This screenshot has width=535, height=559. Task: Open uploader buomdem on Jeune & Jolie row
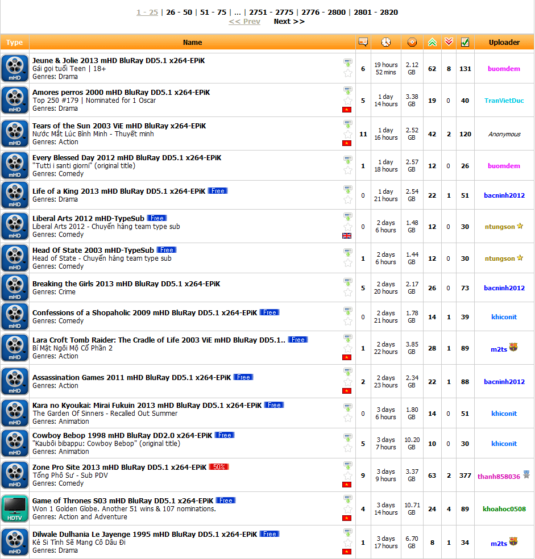point(504,69)
